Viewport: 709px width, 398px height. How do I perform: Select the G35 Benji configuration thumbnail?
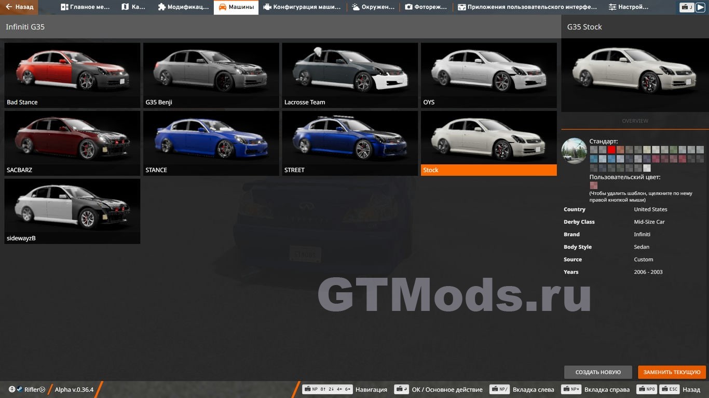pyautogui.click(x=211, y=75)
